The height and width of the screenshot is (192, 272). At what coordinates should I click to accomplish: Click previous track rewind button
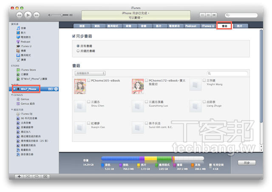point(20,15)
